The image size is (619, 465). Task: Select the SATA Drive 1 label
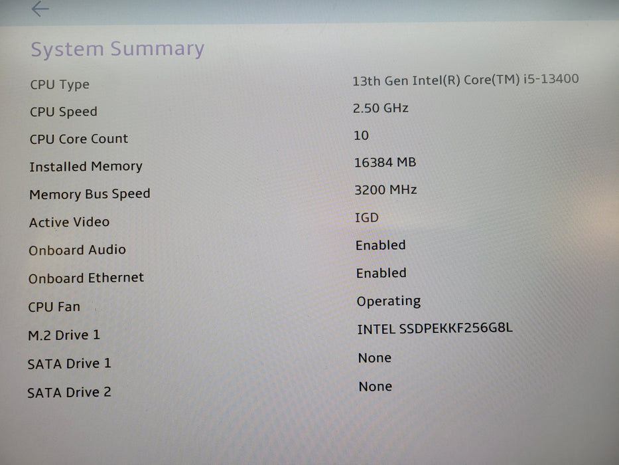click(x=70, y=364)
